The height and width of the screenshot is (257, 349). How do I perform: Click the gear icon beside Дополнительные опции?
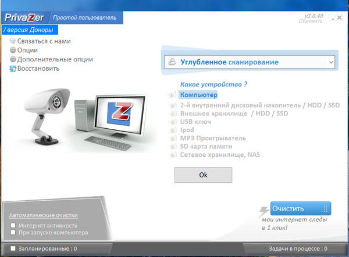click(x=13, y=59)
